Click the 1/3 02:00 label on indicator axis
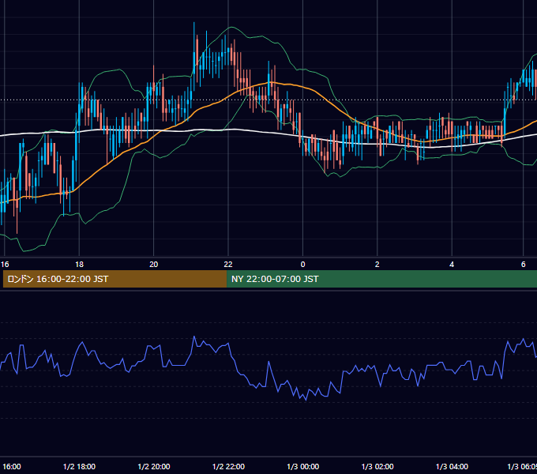Image resolution: width=537 pixels, height=474 pixels. 377,466
